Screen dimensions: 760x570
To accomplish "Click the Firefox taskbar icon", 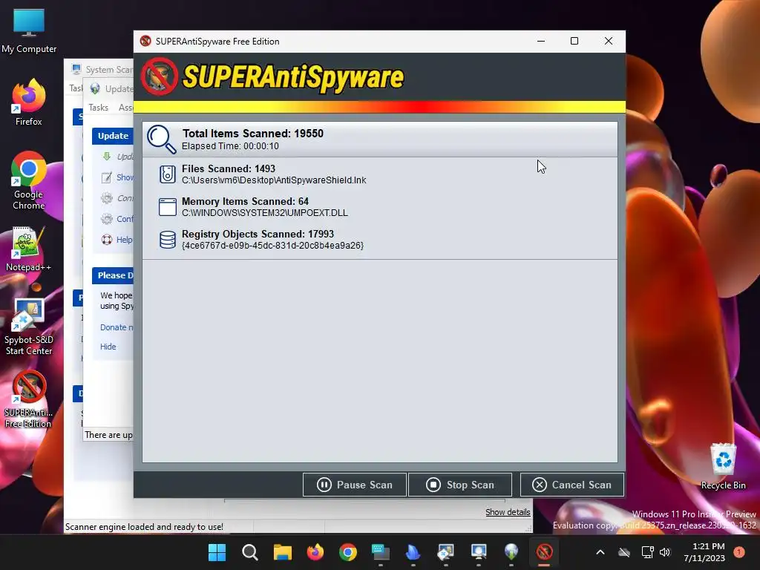I will click(x=315, y=552).
